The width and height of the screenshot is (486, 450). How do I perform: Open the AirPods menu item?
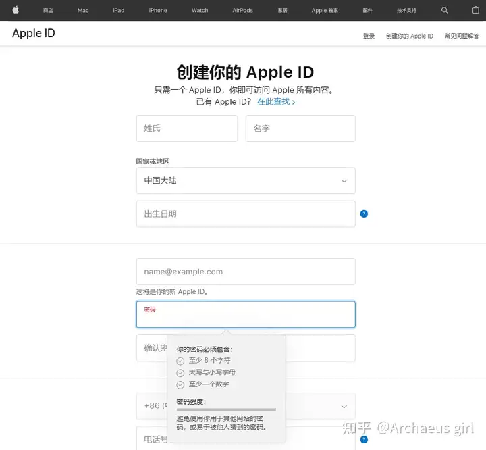pyautogui.click(x=242, y=11)
